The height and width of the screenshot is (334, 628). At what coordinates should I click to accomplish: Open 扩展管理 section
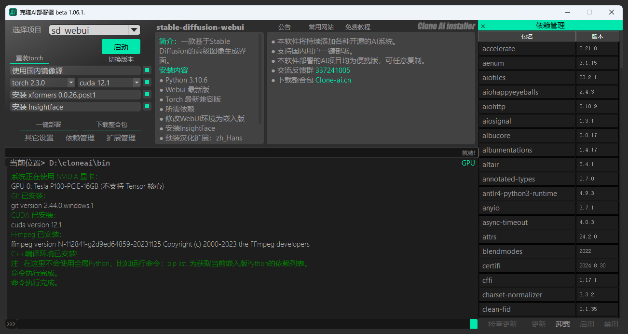[121, 138]
